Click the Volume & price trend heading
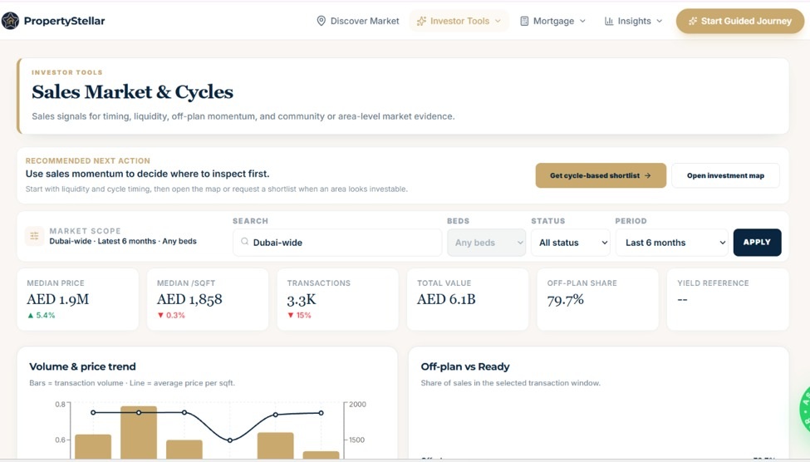The width and height of the screenshot is (810, 462). coord(82,366)
